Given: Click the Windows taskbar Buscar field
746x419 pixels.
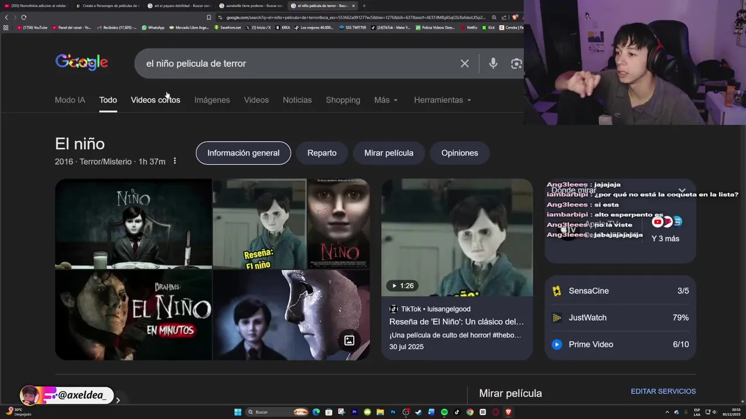Looking at the screenshot, I should tap(277, 412).
